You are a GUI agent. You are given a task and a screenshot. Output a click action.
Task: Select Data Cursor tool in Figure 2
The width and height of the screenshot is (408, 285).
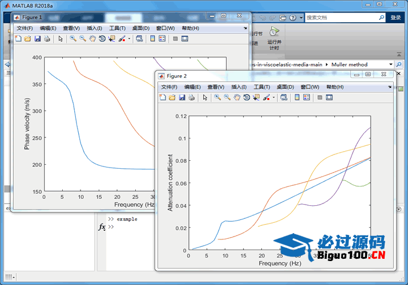tap(256, 97)
